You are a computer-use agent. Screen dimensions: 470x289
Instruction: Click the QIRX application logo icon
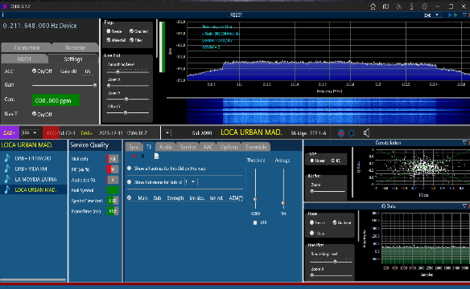tap(4, 6)
